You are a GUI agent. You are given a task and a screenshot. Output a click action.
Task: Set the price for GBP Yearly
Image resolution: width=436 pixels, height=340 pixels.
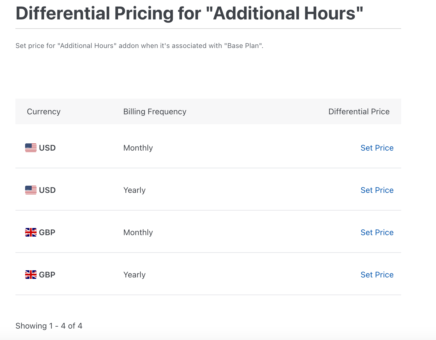(x=377, y=275)
